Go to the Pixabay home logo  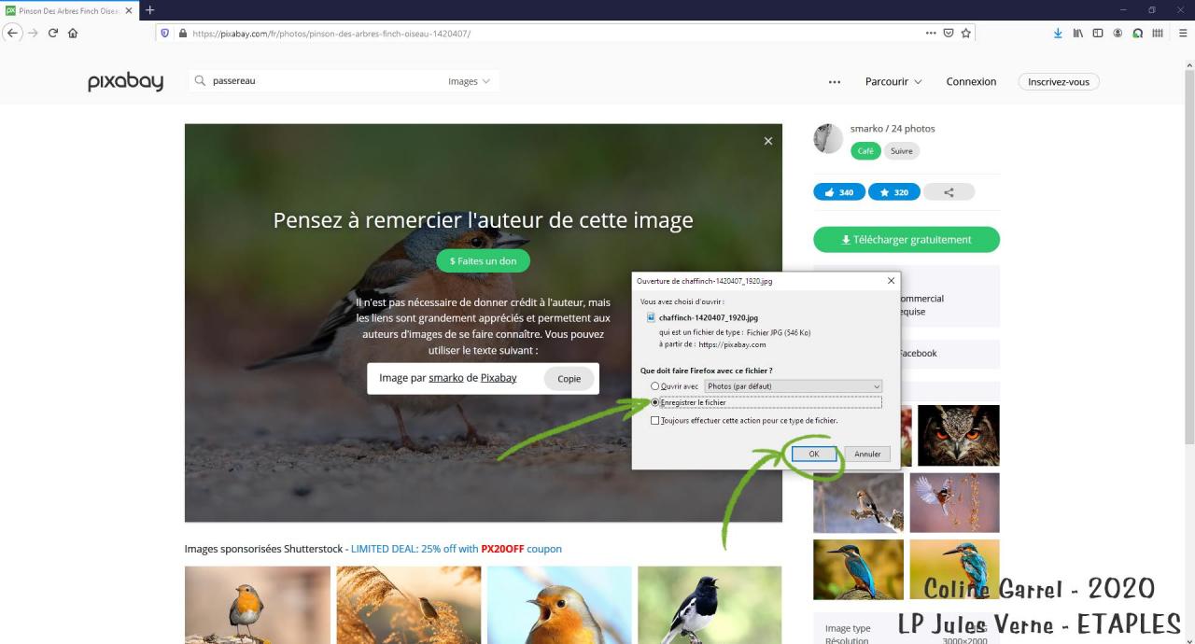tap(125, 82)
